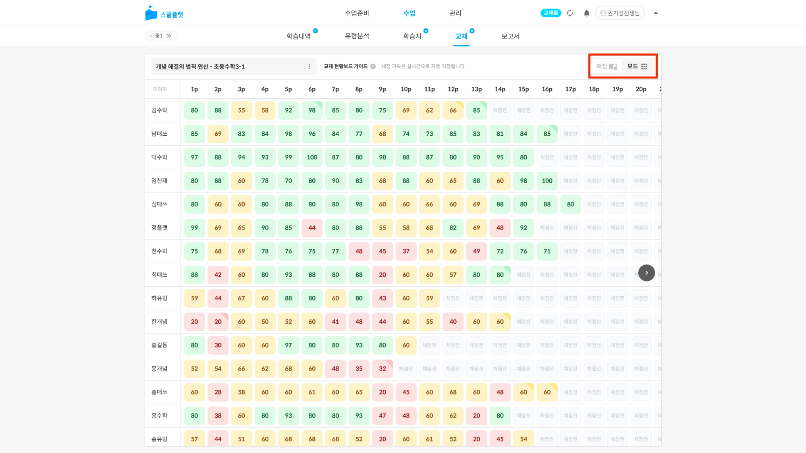806x453 pixels.
Task: Open the three-dot menu beside textbook title
Action: pyautogui.click(x=309, y=66)
